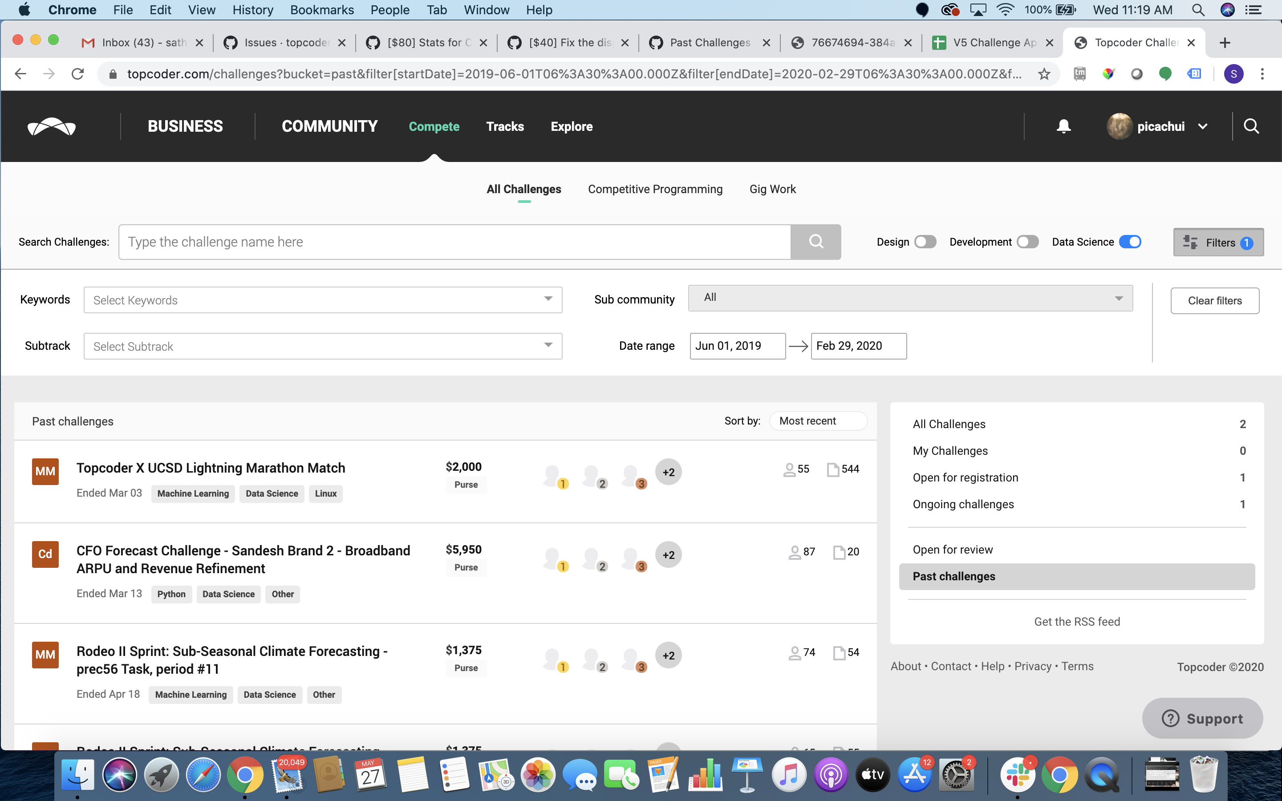Viewport: 1282px width, 801px height.
Task: Open the Tracks navigation item
Action: [x=505, y=127]
